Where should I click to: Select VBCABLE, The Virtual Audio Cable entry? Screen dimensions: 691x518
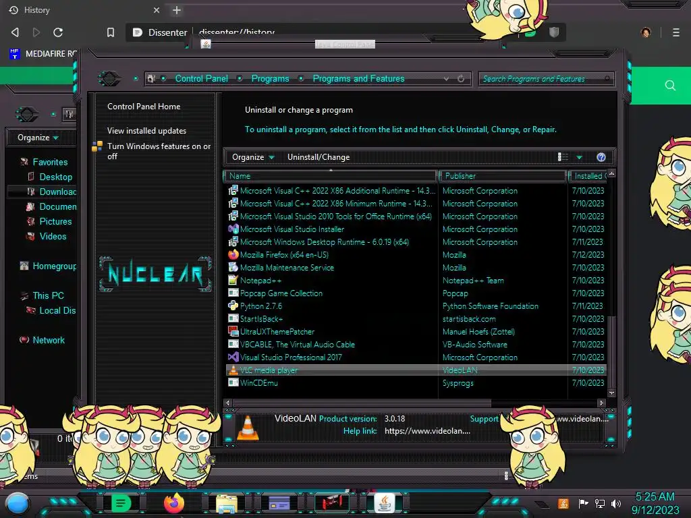point(298,345)
